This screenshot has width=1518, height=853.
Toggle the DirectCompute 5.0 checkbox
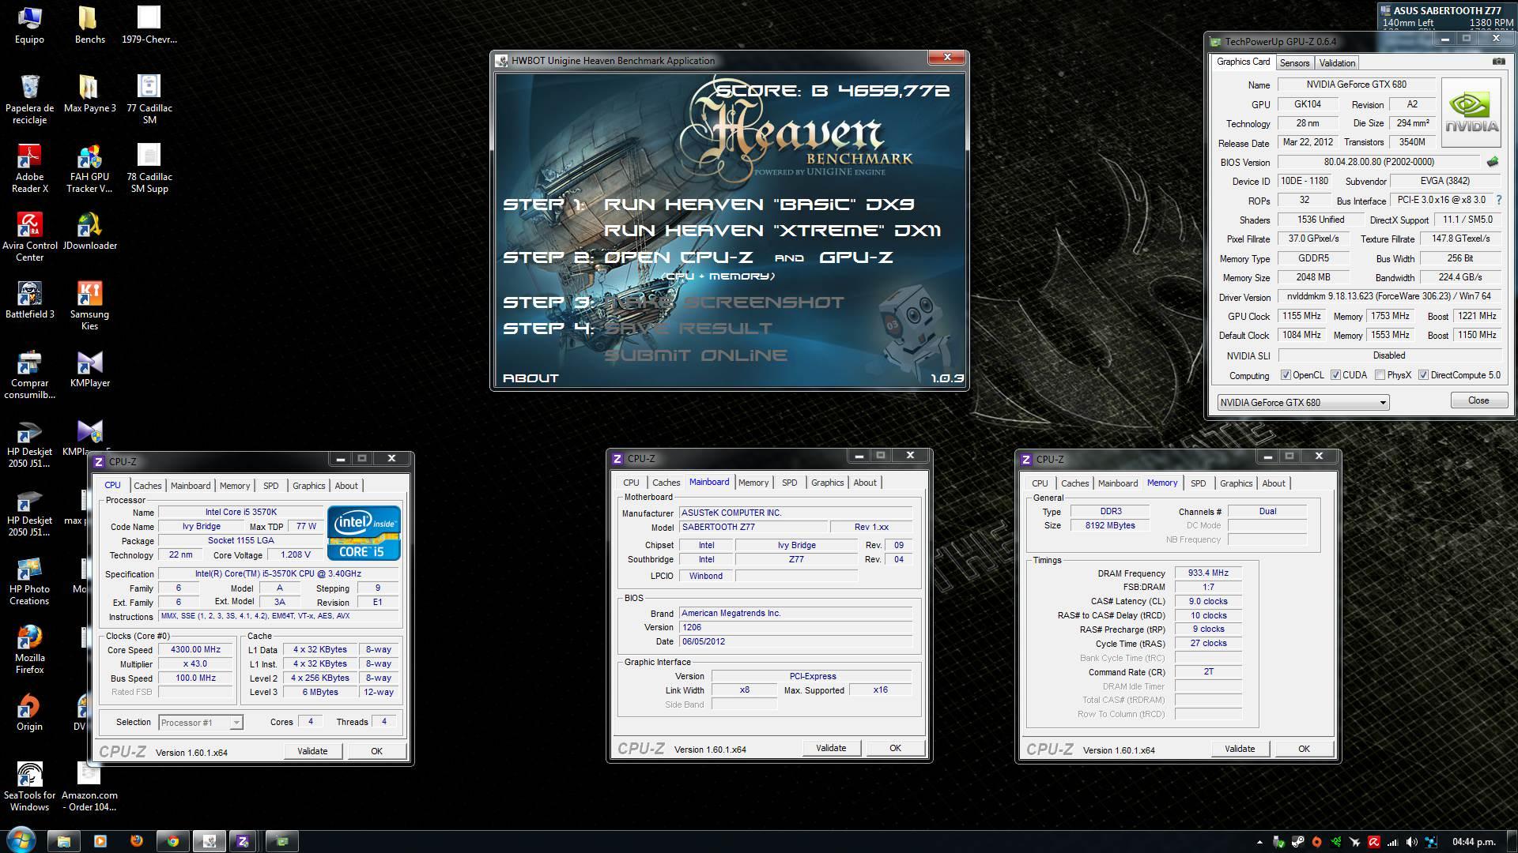[x=1423, y=375]
